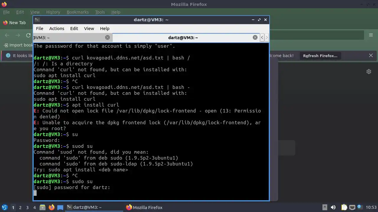
Task: Go back in Firefox history
Action: [x=7, y=35]
